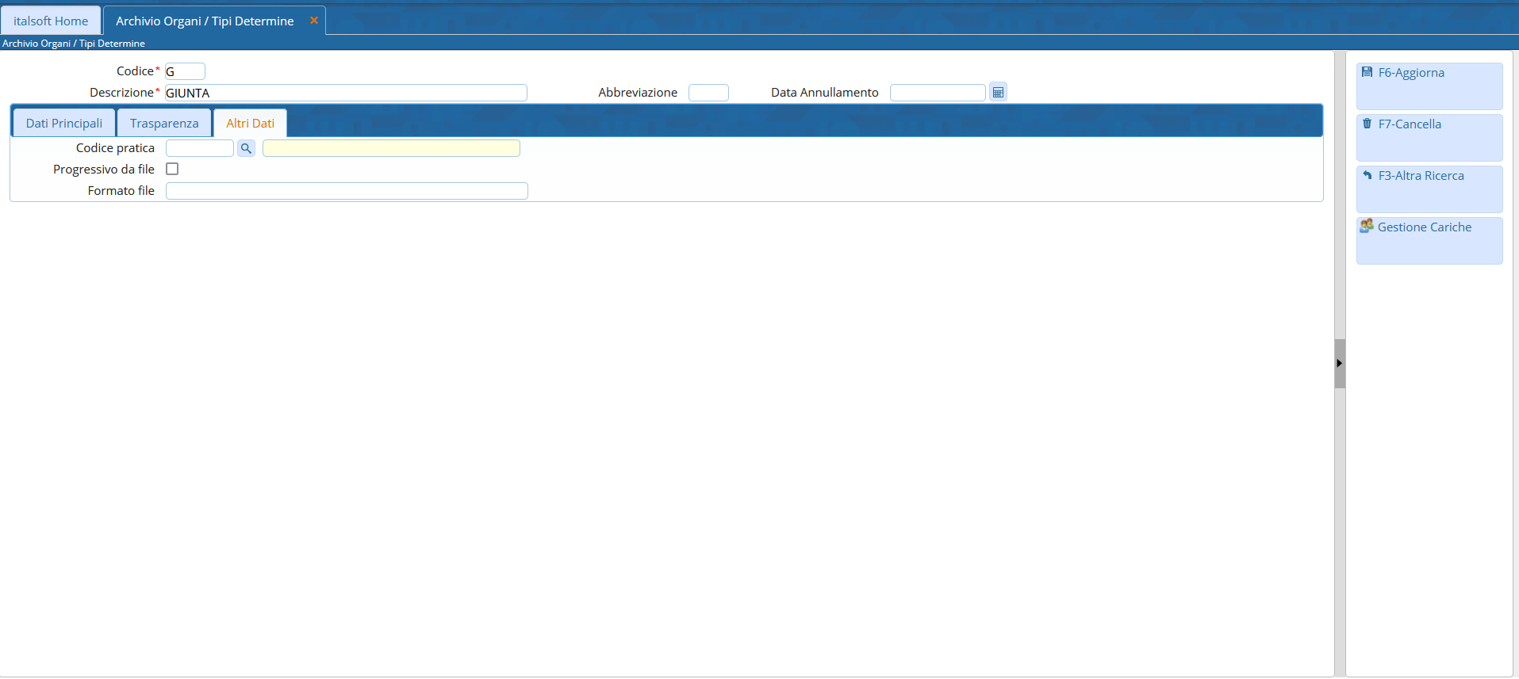
Task: Click the Formato file text field
Action: click(x=346, y=191)
